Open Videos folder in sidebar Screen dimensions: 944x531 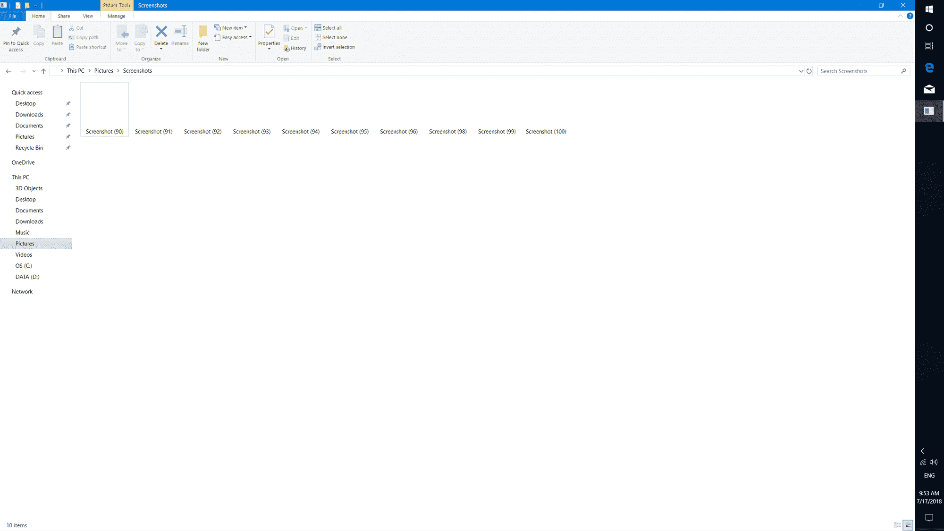click(x=24, y=255)
